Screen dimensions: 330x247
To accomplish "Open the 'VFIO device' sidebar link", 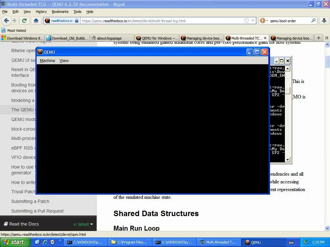I will [23, 157].
